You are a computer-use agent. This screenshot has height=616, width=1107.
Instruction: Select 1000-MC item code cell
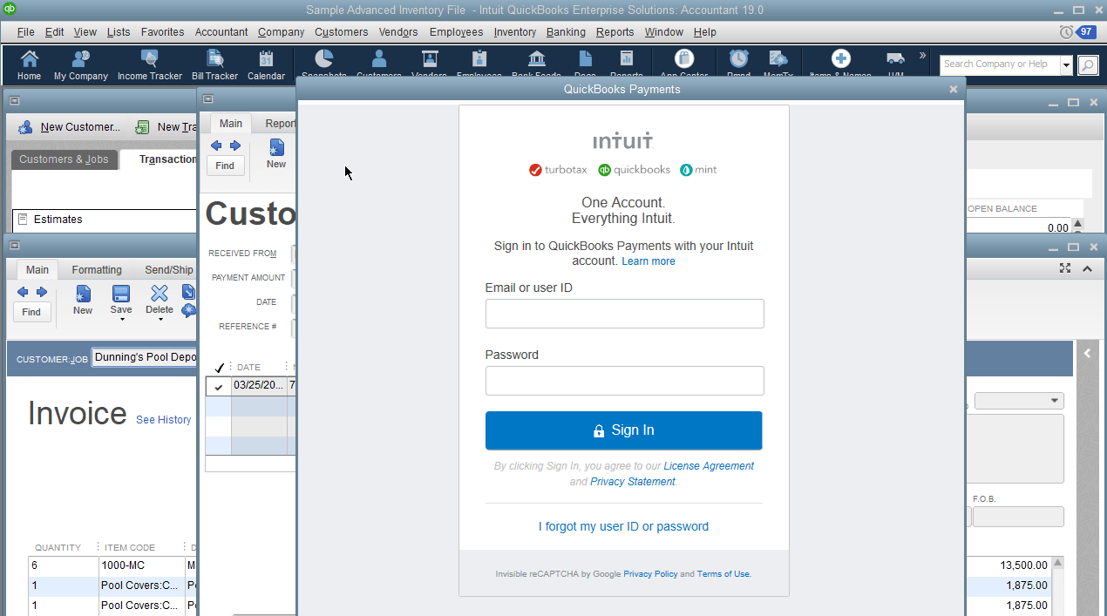tap(141, 565)
